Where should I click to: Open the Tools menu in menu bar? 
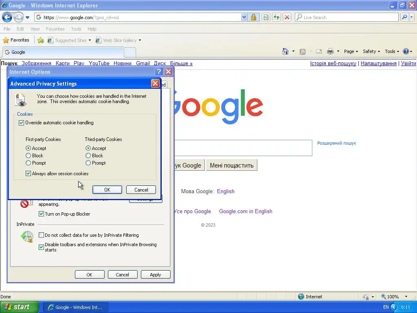[x=76, y=29]
